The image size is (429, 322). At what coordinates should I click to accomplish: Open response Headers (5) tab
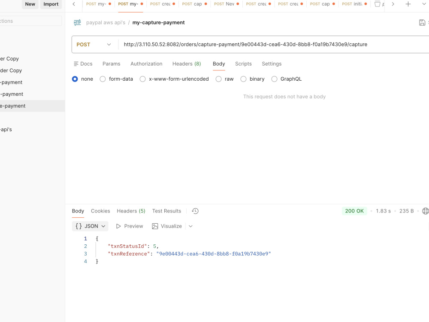coord(131,211)
